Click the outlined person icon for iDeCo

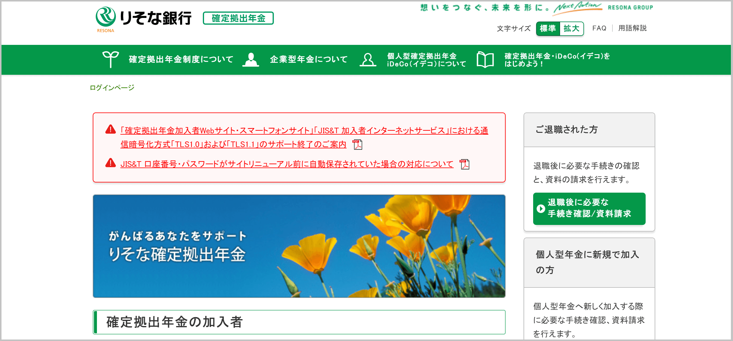pyautogui.click(x=368, y=60)
